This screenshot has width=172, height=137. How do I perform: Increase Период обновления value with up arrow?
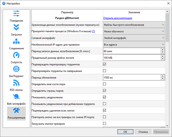coord(163,76)
